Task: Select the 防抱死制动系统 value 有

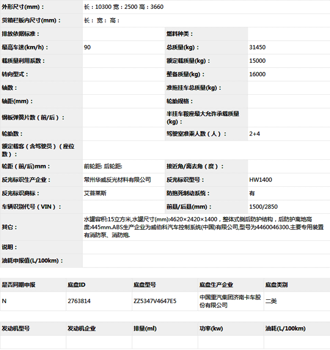Action: (x=252, y=193)
